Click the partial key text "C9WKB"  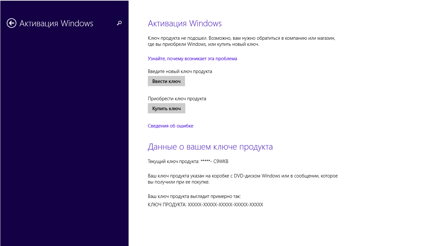tap(221, 161)
